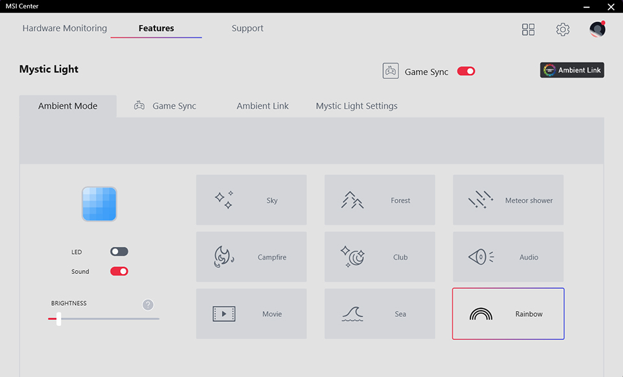Click the Mystic Light heading text
The height and width of the screenshot is (377, 623).
(x=49, y=69)
